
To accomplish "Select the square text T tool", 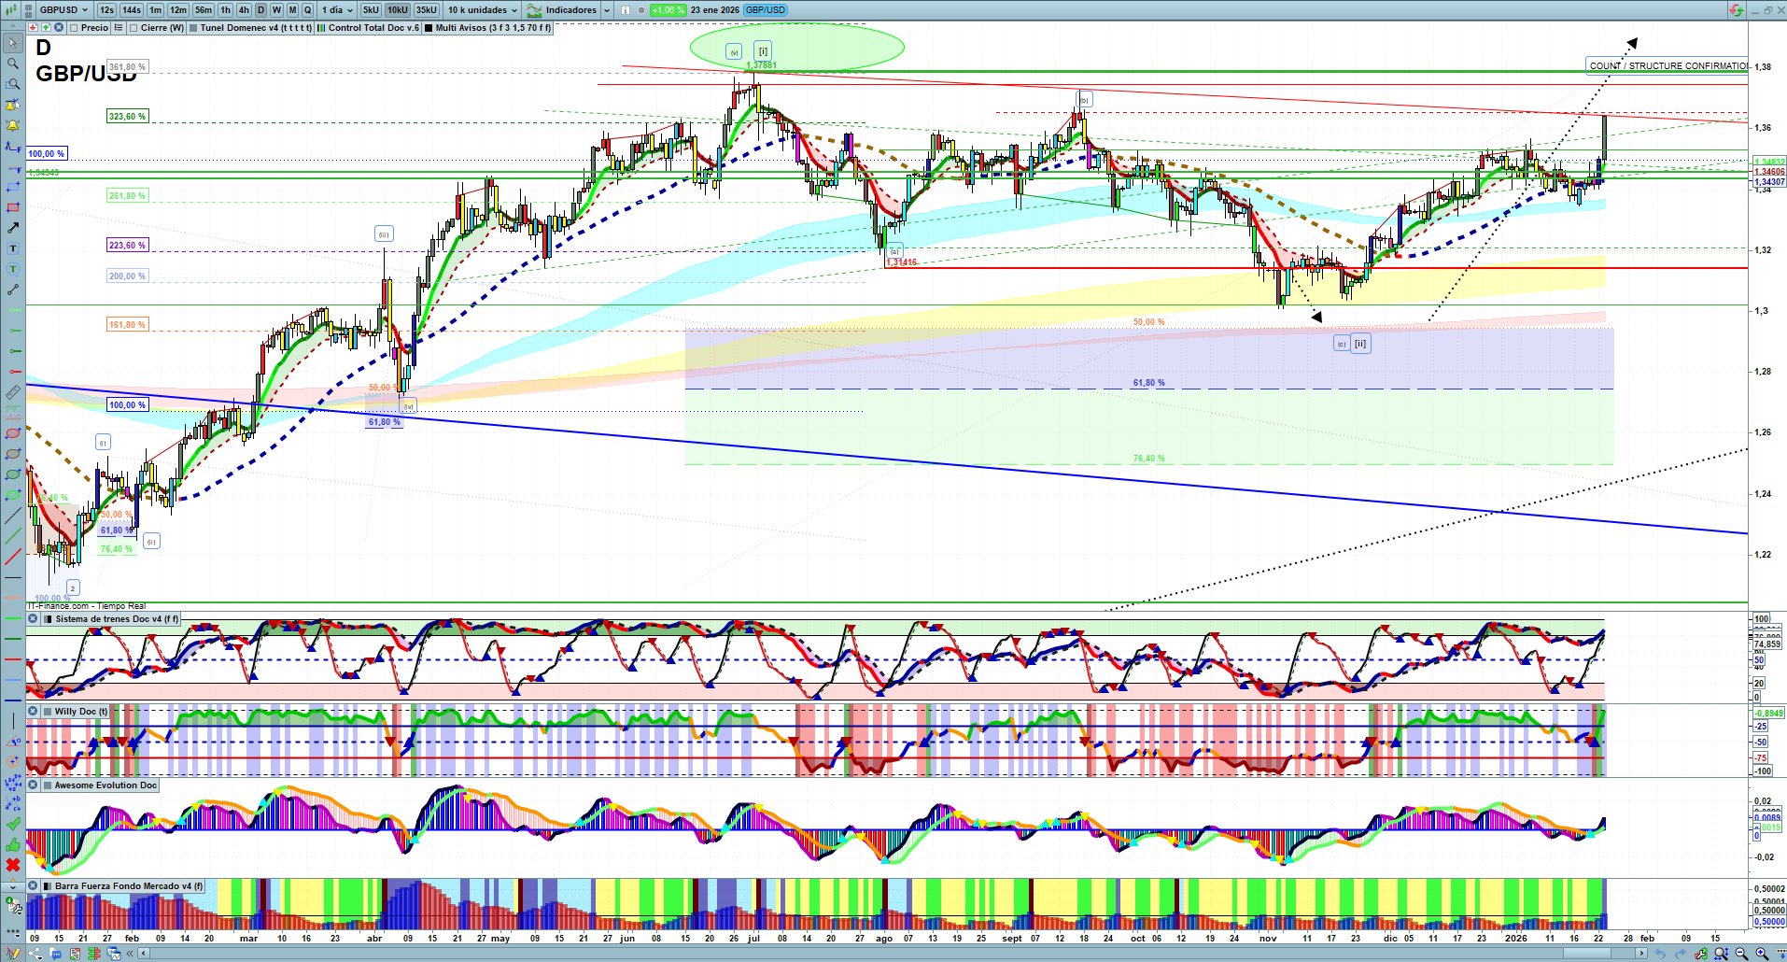I will coord(13,248).
